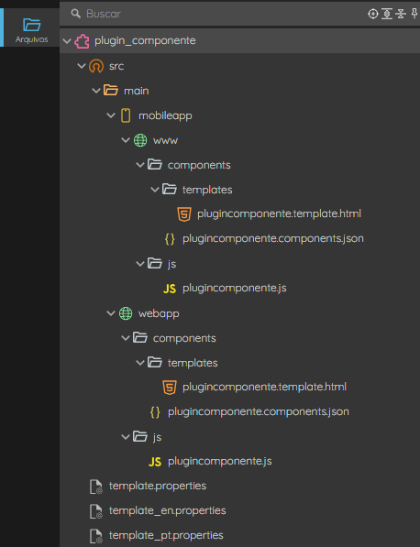Click the expand all tree icon
Viewport: 420px width, 547px height.
point(387,14)
